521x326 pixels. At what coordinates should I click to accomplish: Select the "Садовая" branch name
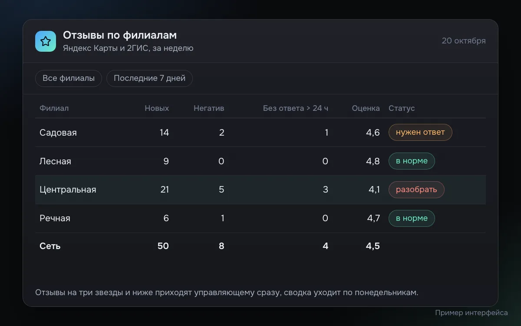pos(58,133)
